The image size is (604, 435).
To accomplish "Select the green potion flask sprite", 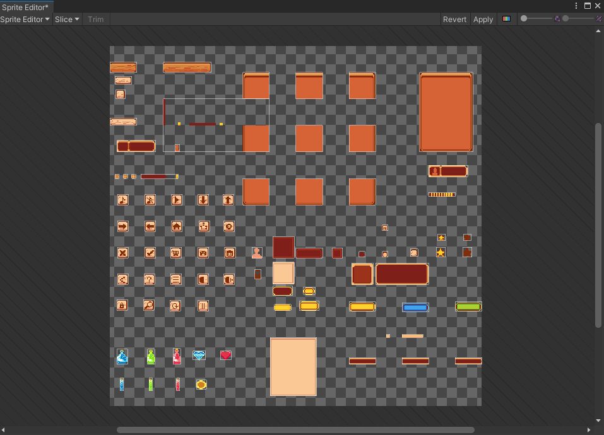I will (151, 357).
